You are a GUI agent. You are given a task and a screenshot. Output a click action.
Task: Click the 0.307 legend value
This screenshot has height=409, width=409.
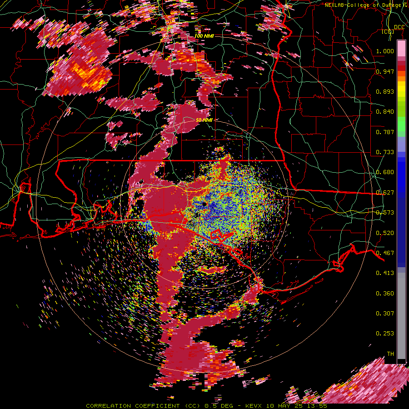click(x=385, y=314)
